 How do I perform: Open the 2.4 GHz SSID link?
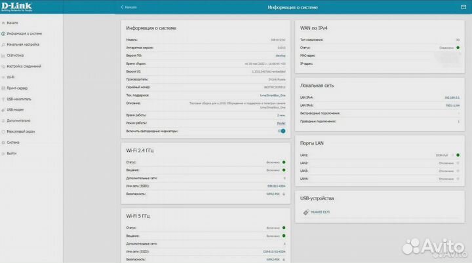pyautogui.click(x=277, y=186)
